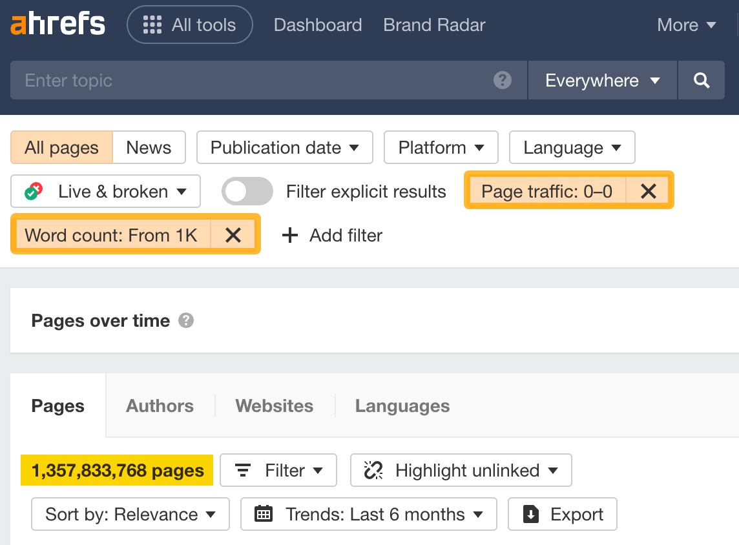Click the download icon on the Export button

pyautogui.click(x=530, y=514)
